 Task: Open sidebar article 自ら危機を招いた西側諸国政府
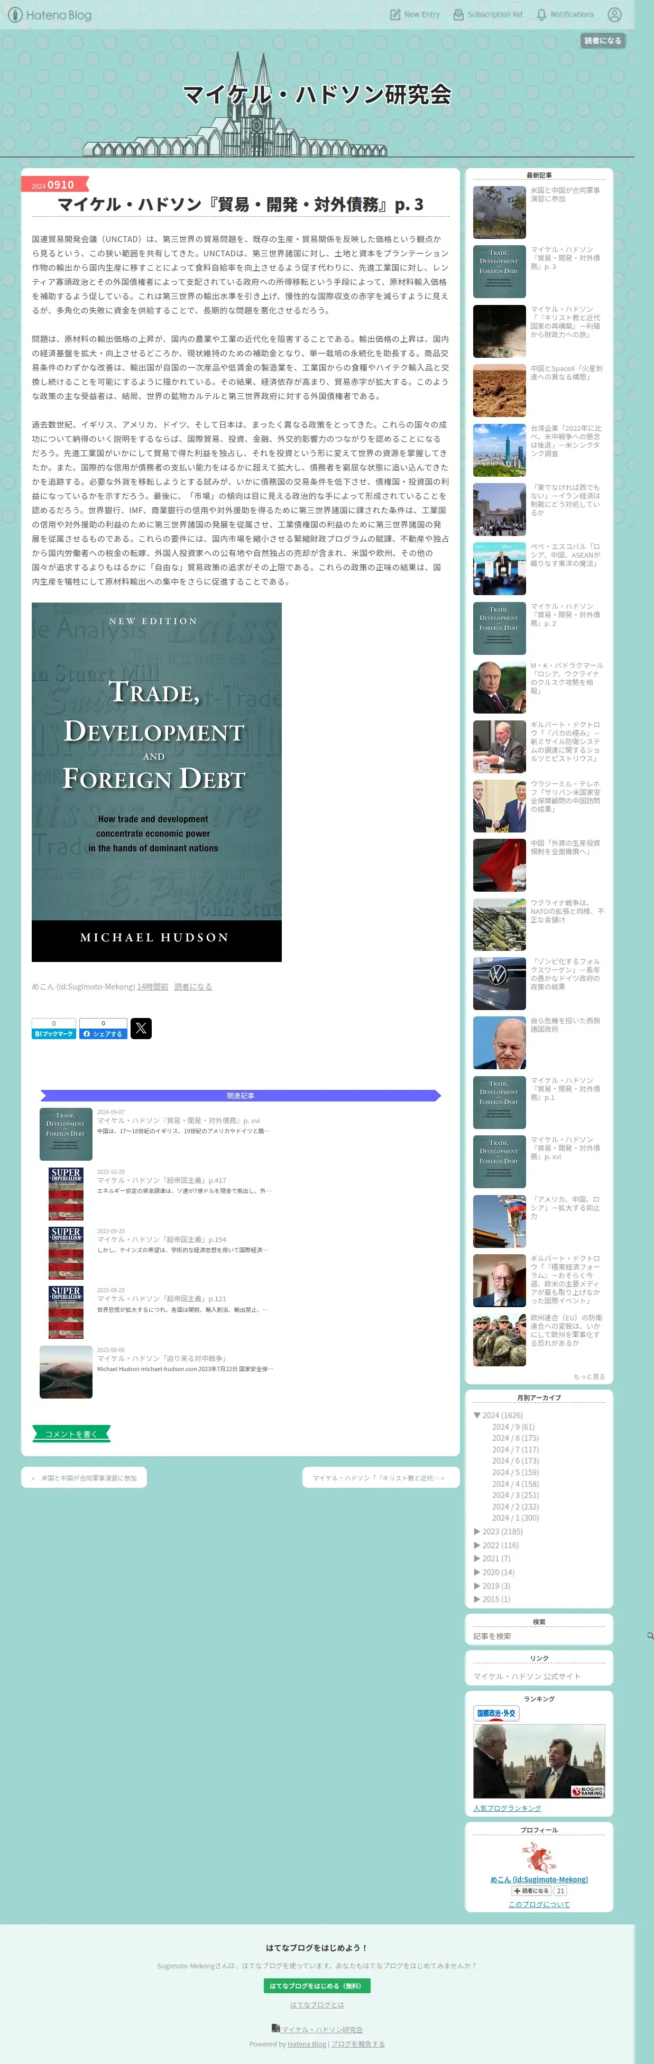coord(565,1025)
